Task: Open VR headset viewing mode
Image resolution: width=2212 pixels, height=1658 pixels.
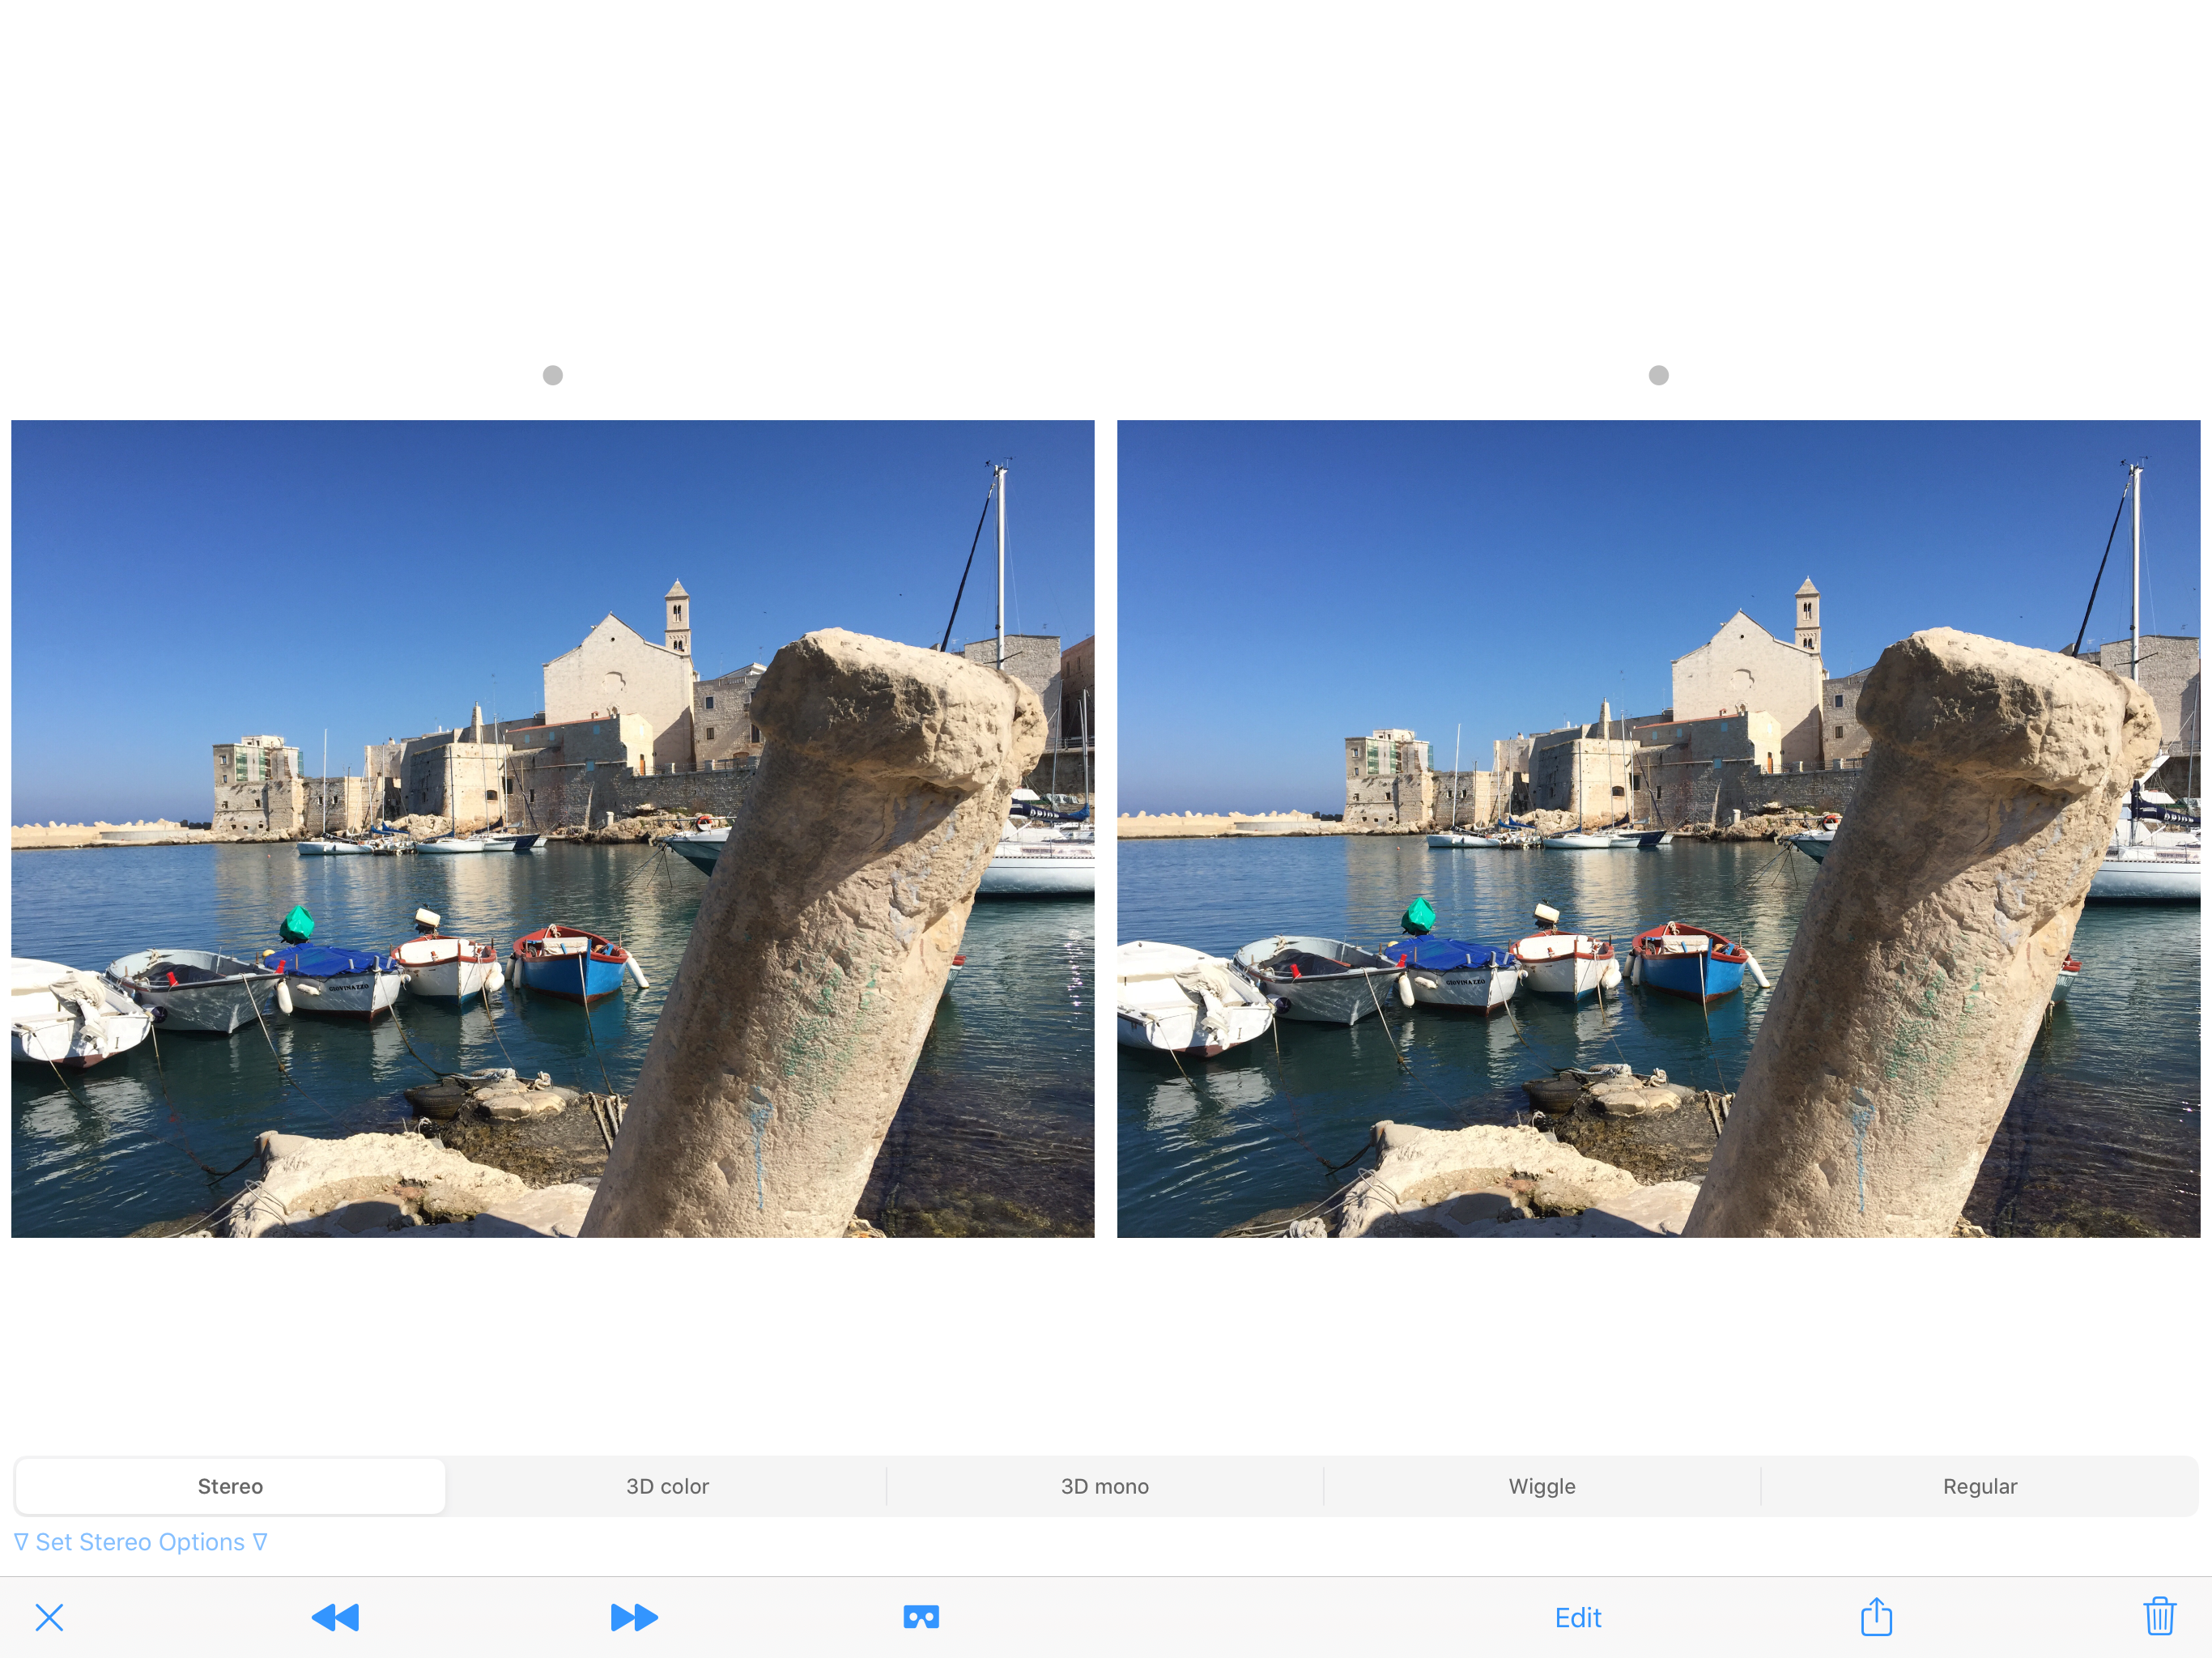Action: (x=921, y=1617)
